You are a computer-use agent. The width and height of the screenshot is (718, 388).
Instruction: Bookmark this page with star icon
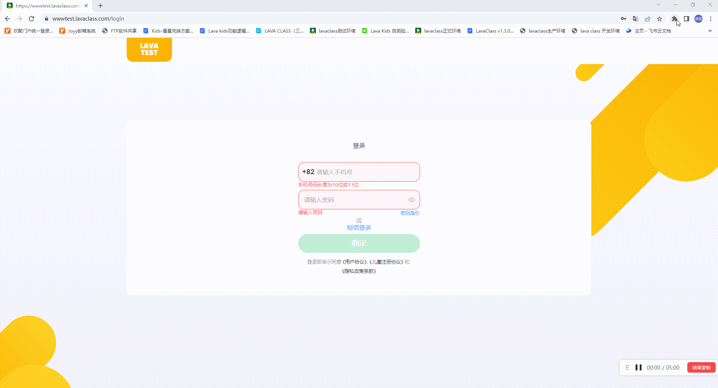coord(660,19)
